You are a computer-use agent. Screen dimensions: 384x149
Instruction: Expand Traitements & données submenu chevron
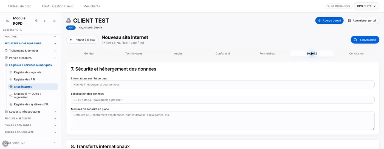[55, 51]
